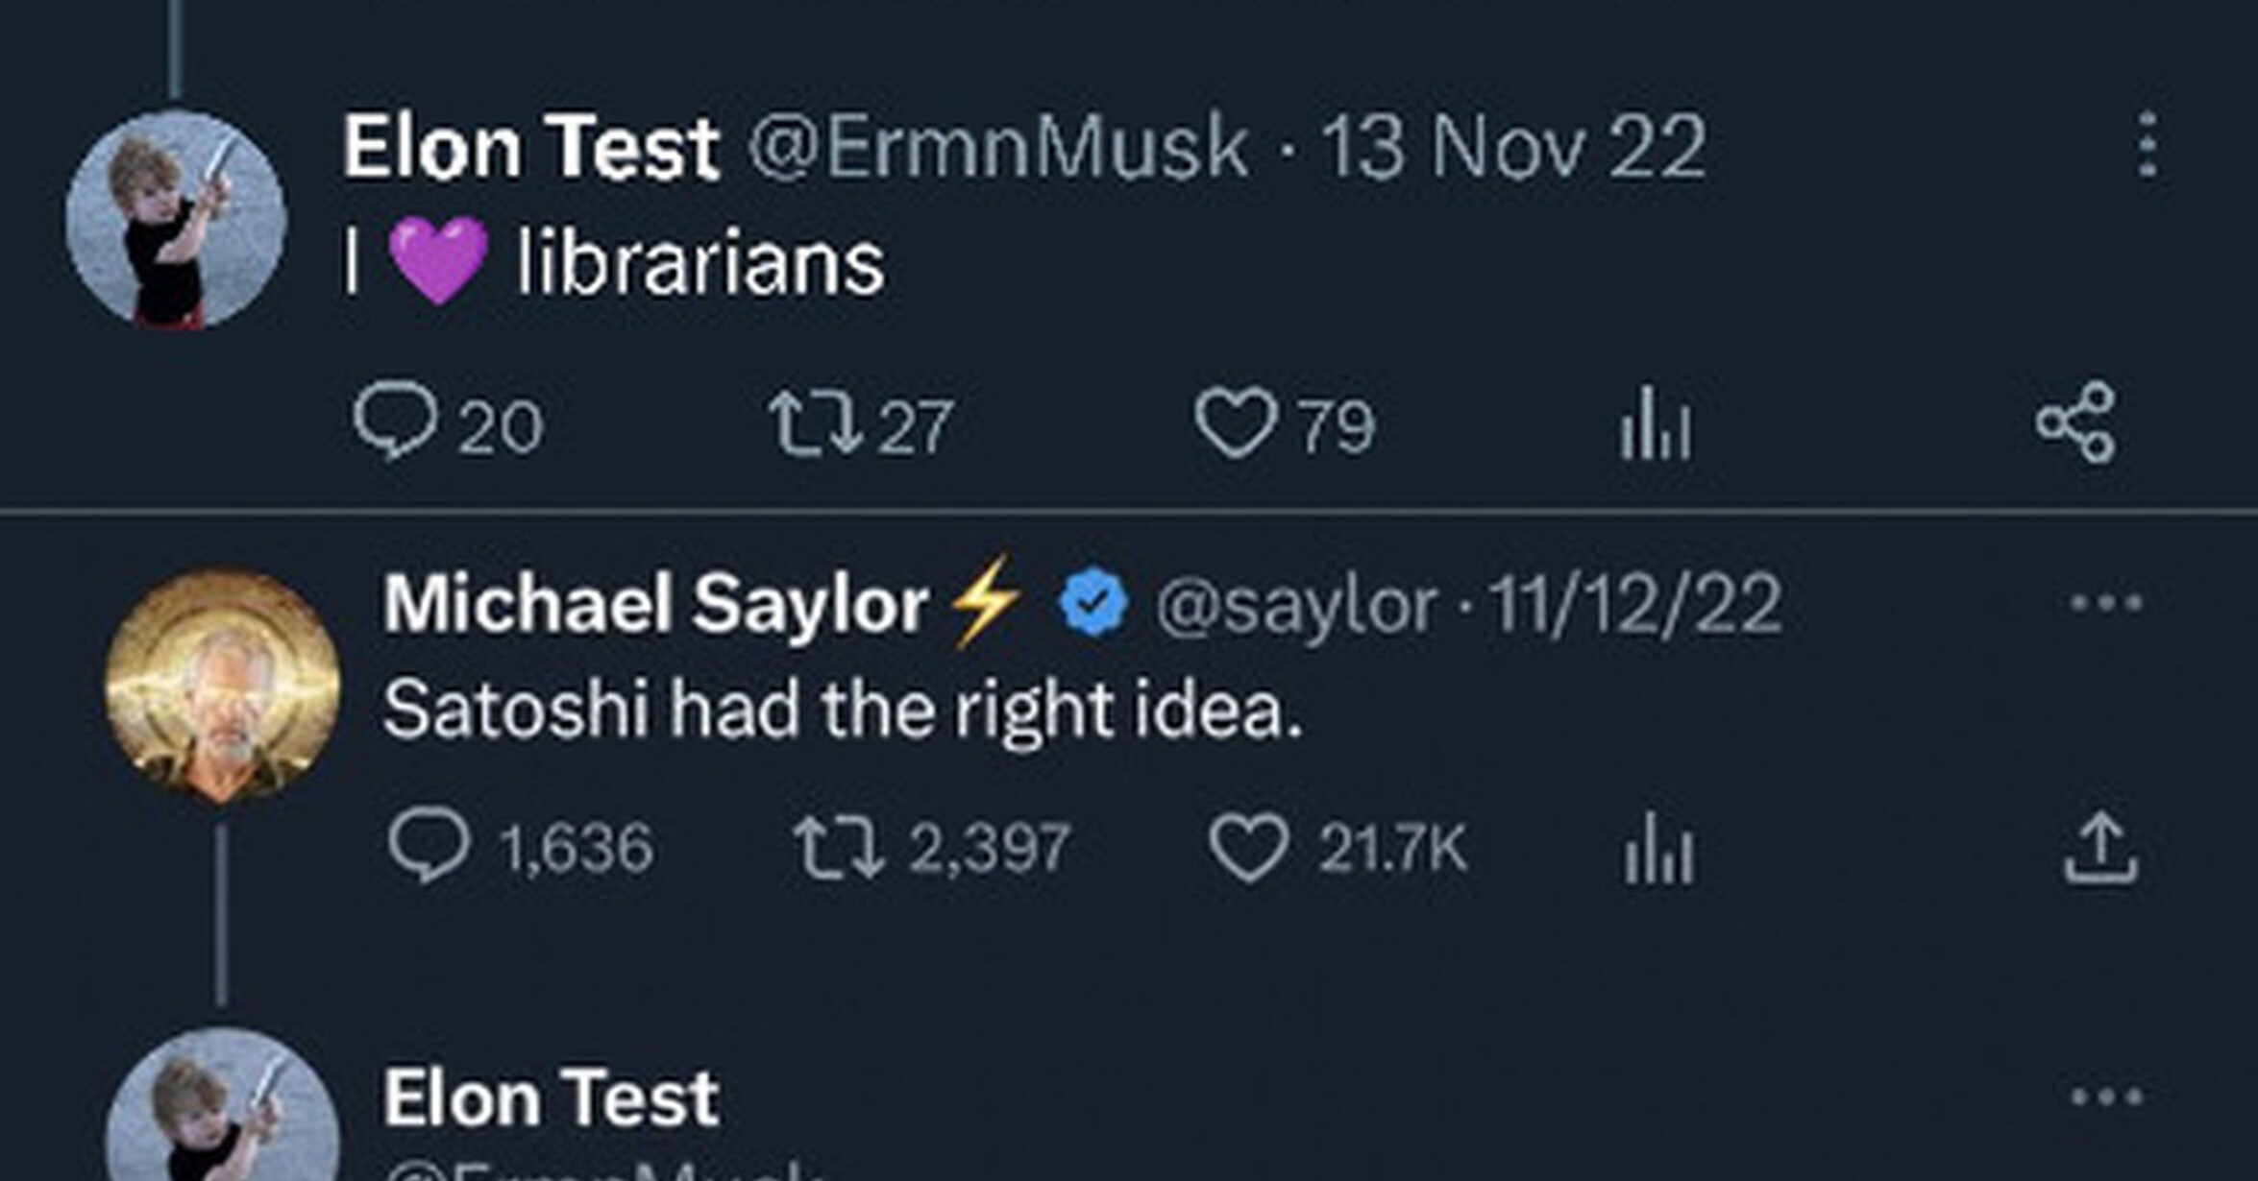Like Michael Saylor's tweet with 21.7K likes

pos(1249,849)
